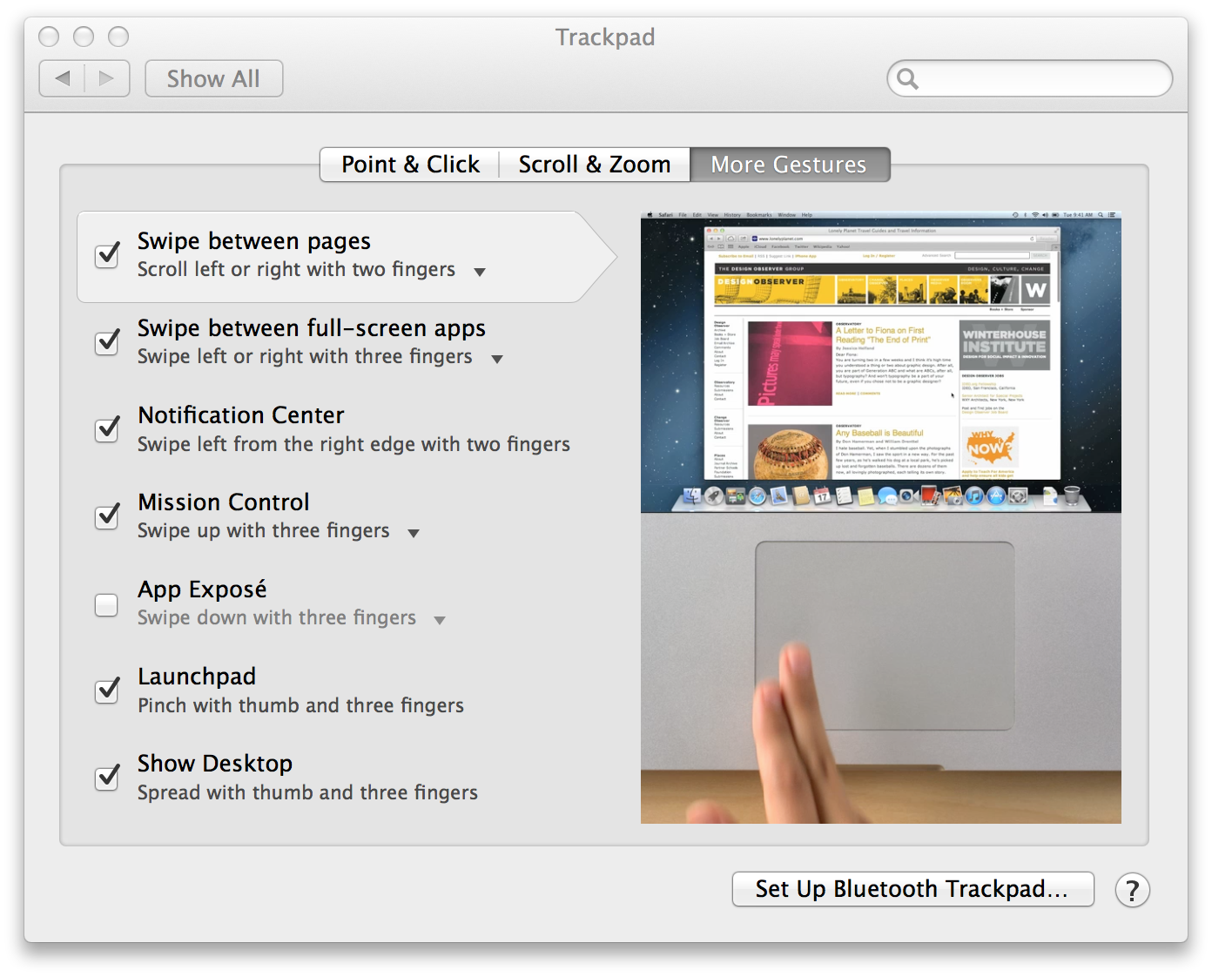Turn off the Mission Control checkbox
The width and height of the screenshot is (1212, 977).
(107, 516)
